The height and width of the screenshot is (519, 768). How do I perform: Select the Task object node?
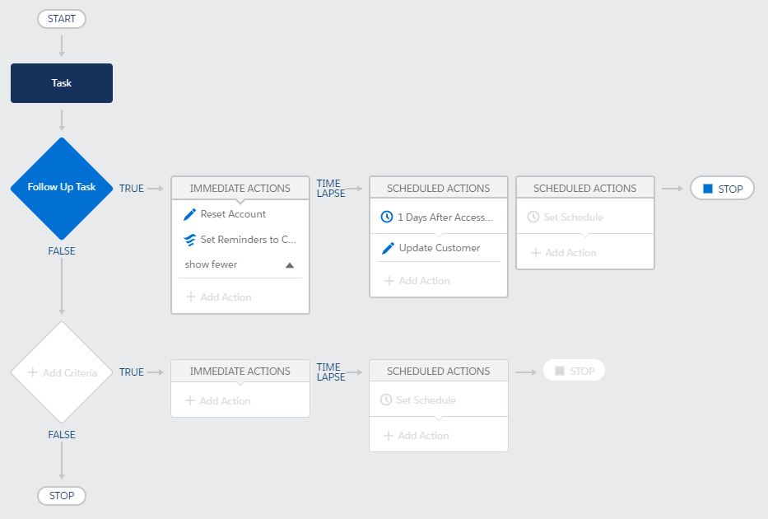(62, 83)
